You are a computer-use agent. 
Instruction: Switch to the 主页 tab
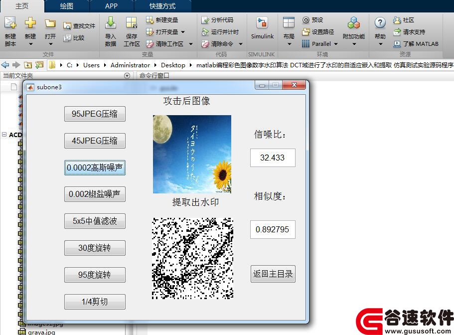click(22, 6)
